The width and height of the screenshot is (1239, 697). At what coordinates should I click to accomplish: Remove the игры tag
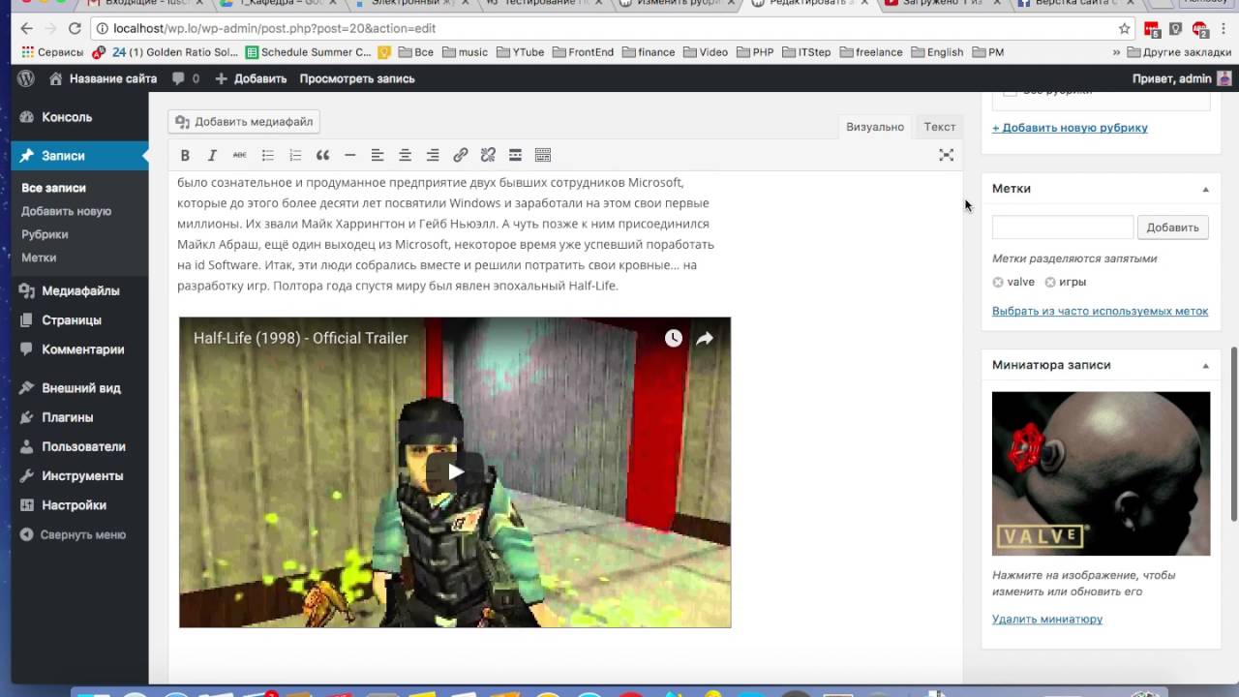click(1050, 283)
